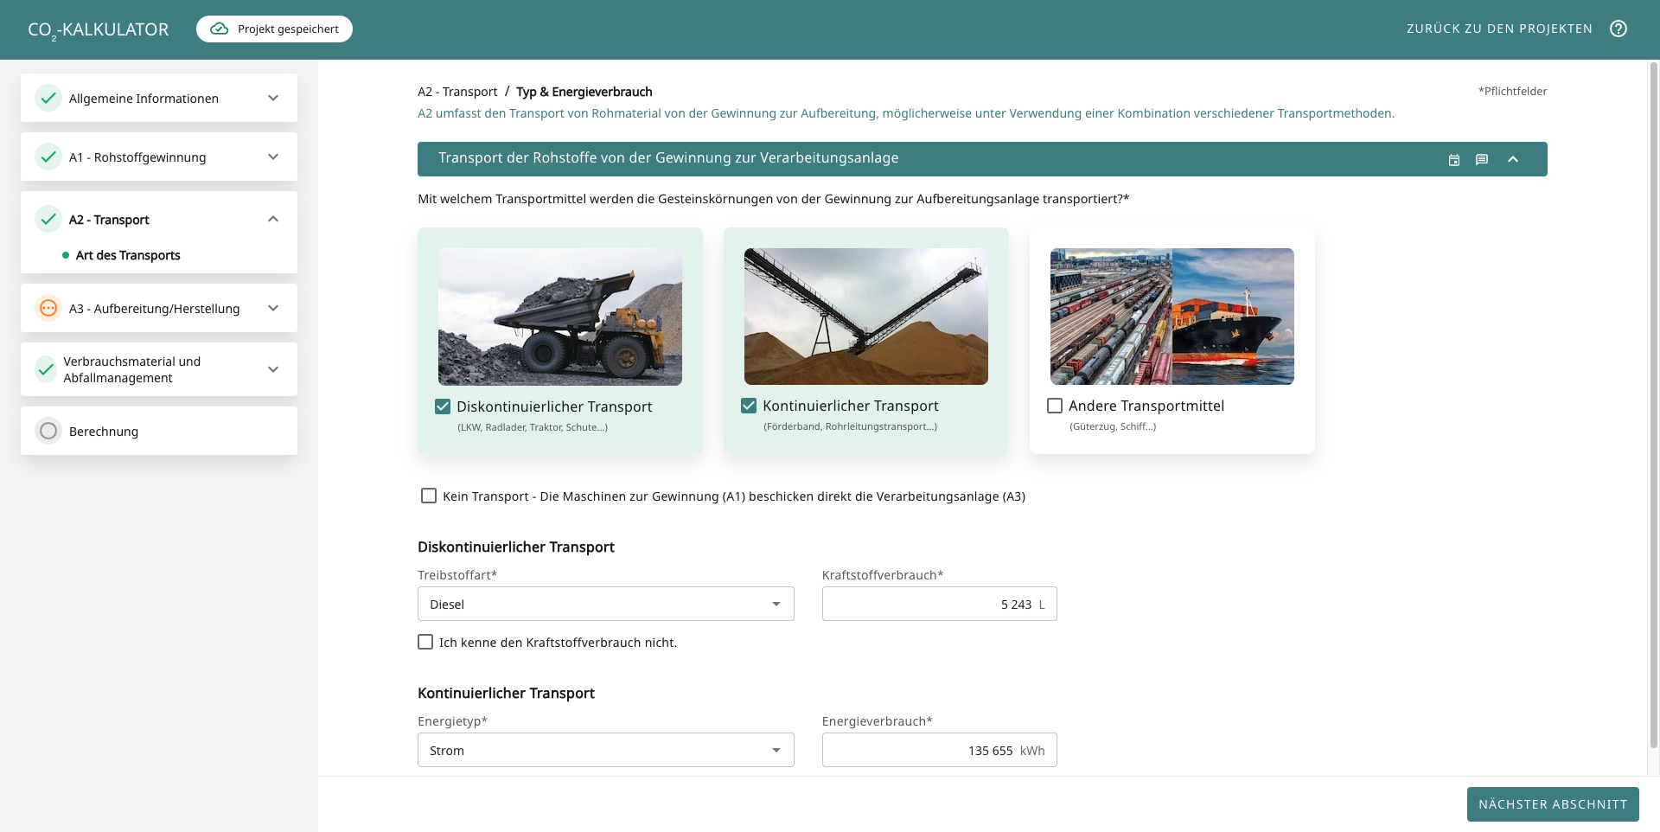Screen dimensions: 1660x832
Task: Click the checkmark icon beside A1 - Rohstoffgewinnung
Action: point(48,157)
